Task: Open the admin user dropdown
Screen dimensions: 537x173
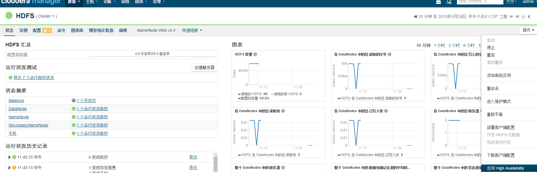Action: (x=529, y=2)
